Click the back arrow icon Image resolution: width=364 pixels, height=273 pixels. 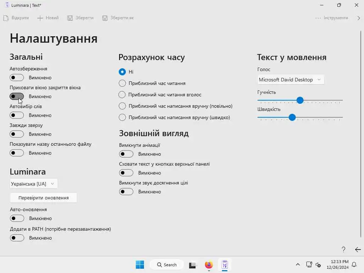click(x=358, y=249)
